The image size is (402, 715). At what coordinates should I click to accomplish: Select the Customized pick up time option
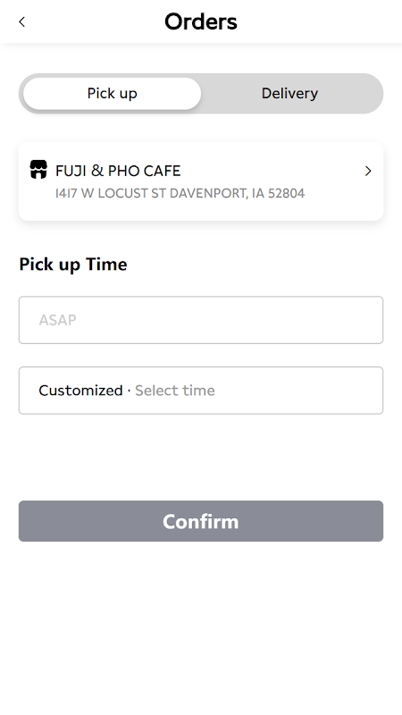(201, 391)
